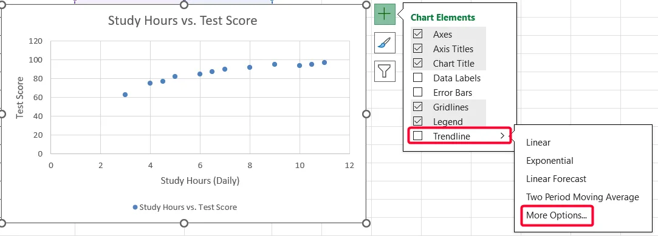The image size is (658, 236).
Task: Select the 'Test Score' vertical axis title
Action: pos(19,98)
